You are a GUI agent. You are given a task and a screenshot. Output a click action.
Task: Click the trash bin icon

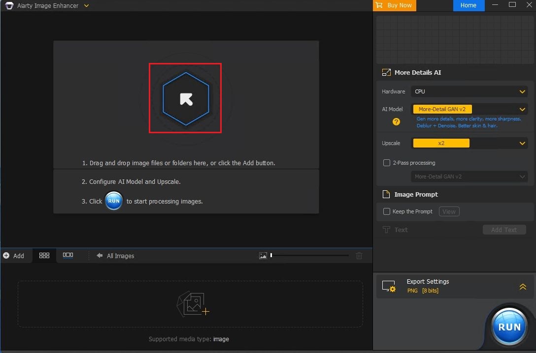[359, 256]
